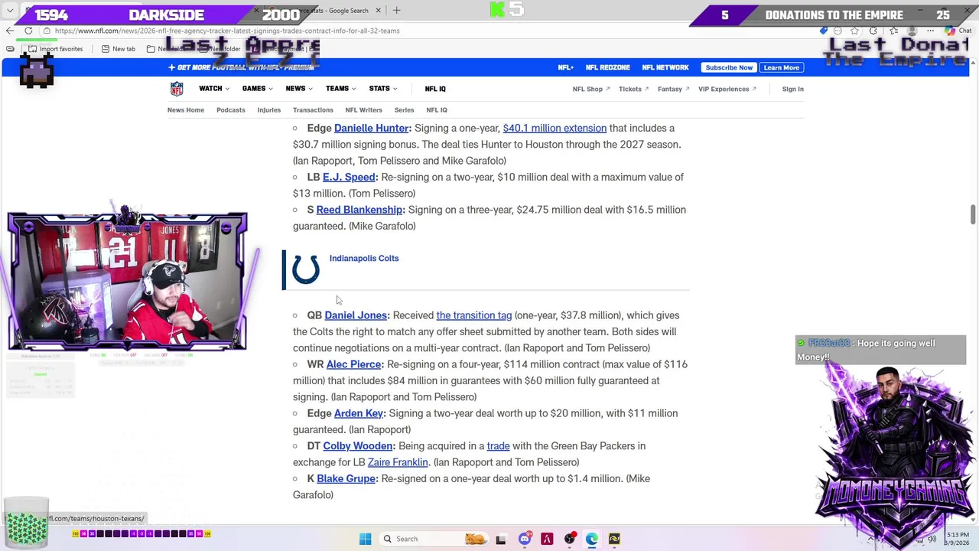Open the Tickets link
This screenshot has width=979, height=551.
pyautogui.click(x=633, y=89)
